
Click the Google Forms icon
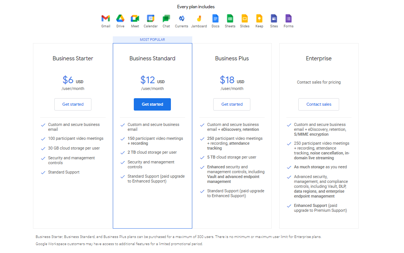289,18
